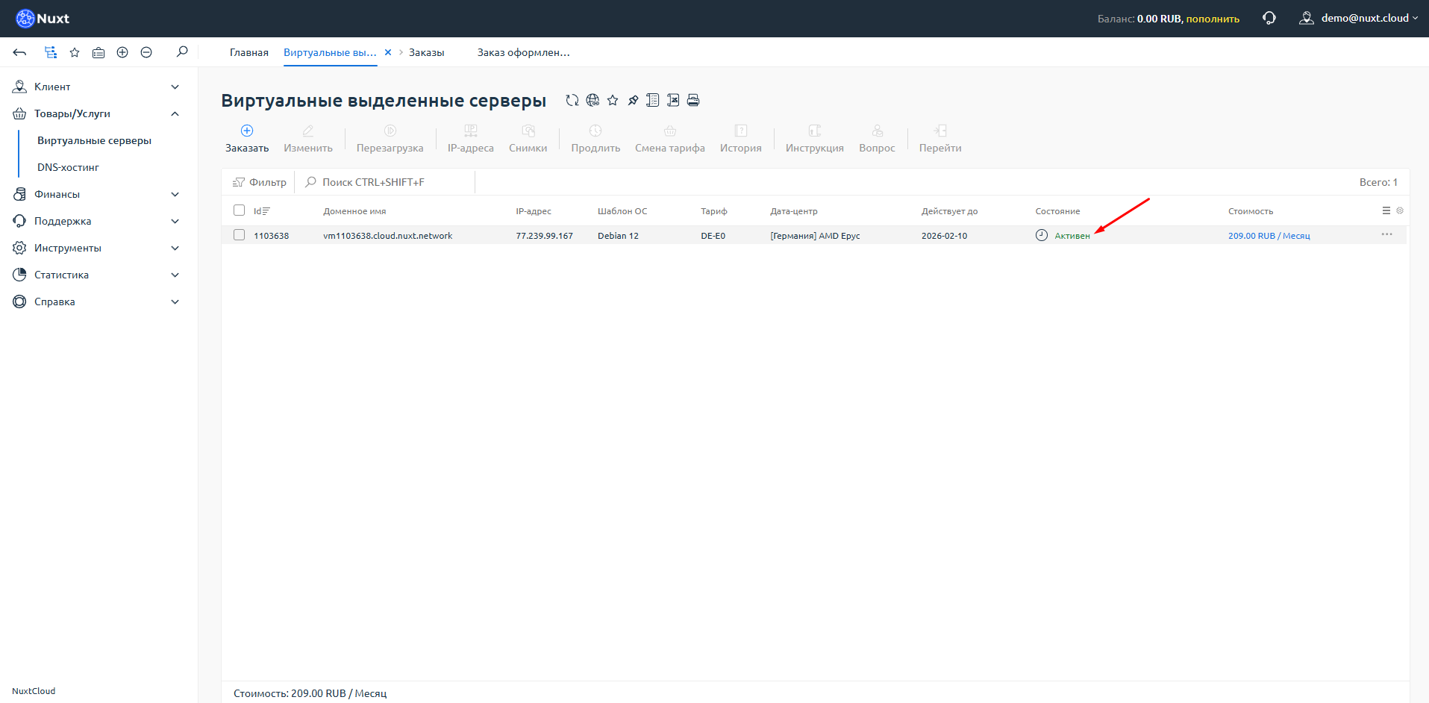This screenshot has width=1429, height=703.
Task: Open the search magnifier in the top toolbar
Action: tap(182, 52)
